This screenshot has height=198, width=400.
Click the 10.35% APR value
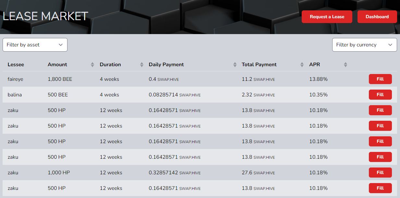tap(319, 94)
